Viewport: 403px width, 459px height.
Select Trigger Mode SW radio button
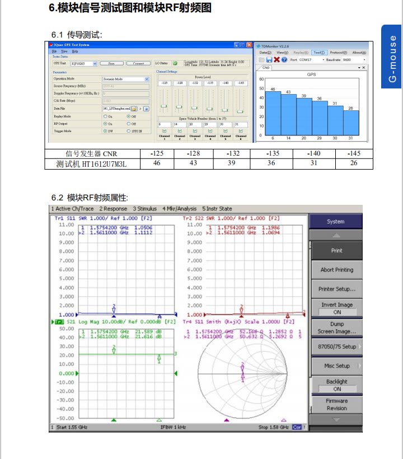coord(105,131)
